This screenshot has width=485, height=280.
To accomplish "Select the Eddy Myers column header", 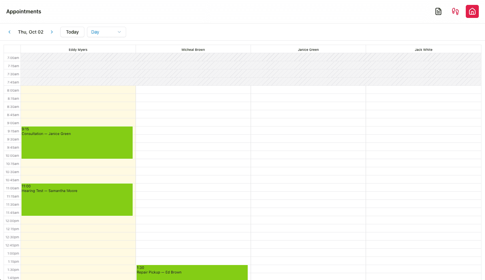I will coord(78,50).
